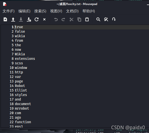Click the word 'extensions' on line 8

click(x=25, y=59)
